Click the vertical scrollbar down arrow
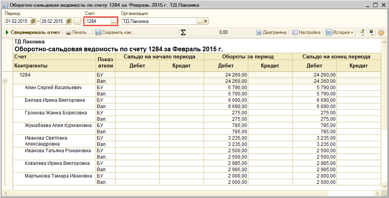The image size is (389, 198). point(384,185)
